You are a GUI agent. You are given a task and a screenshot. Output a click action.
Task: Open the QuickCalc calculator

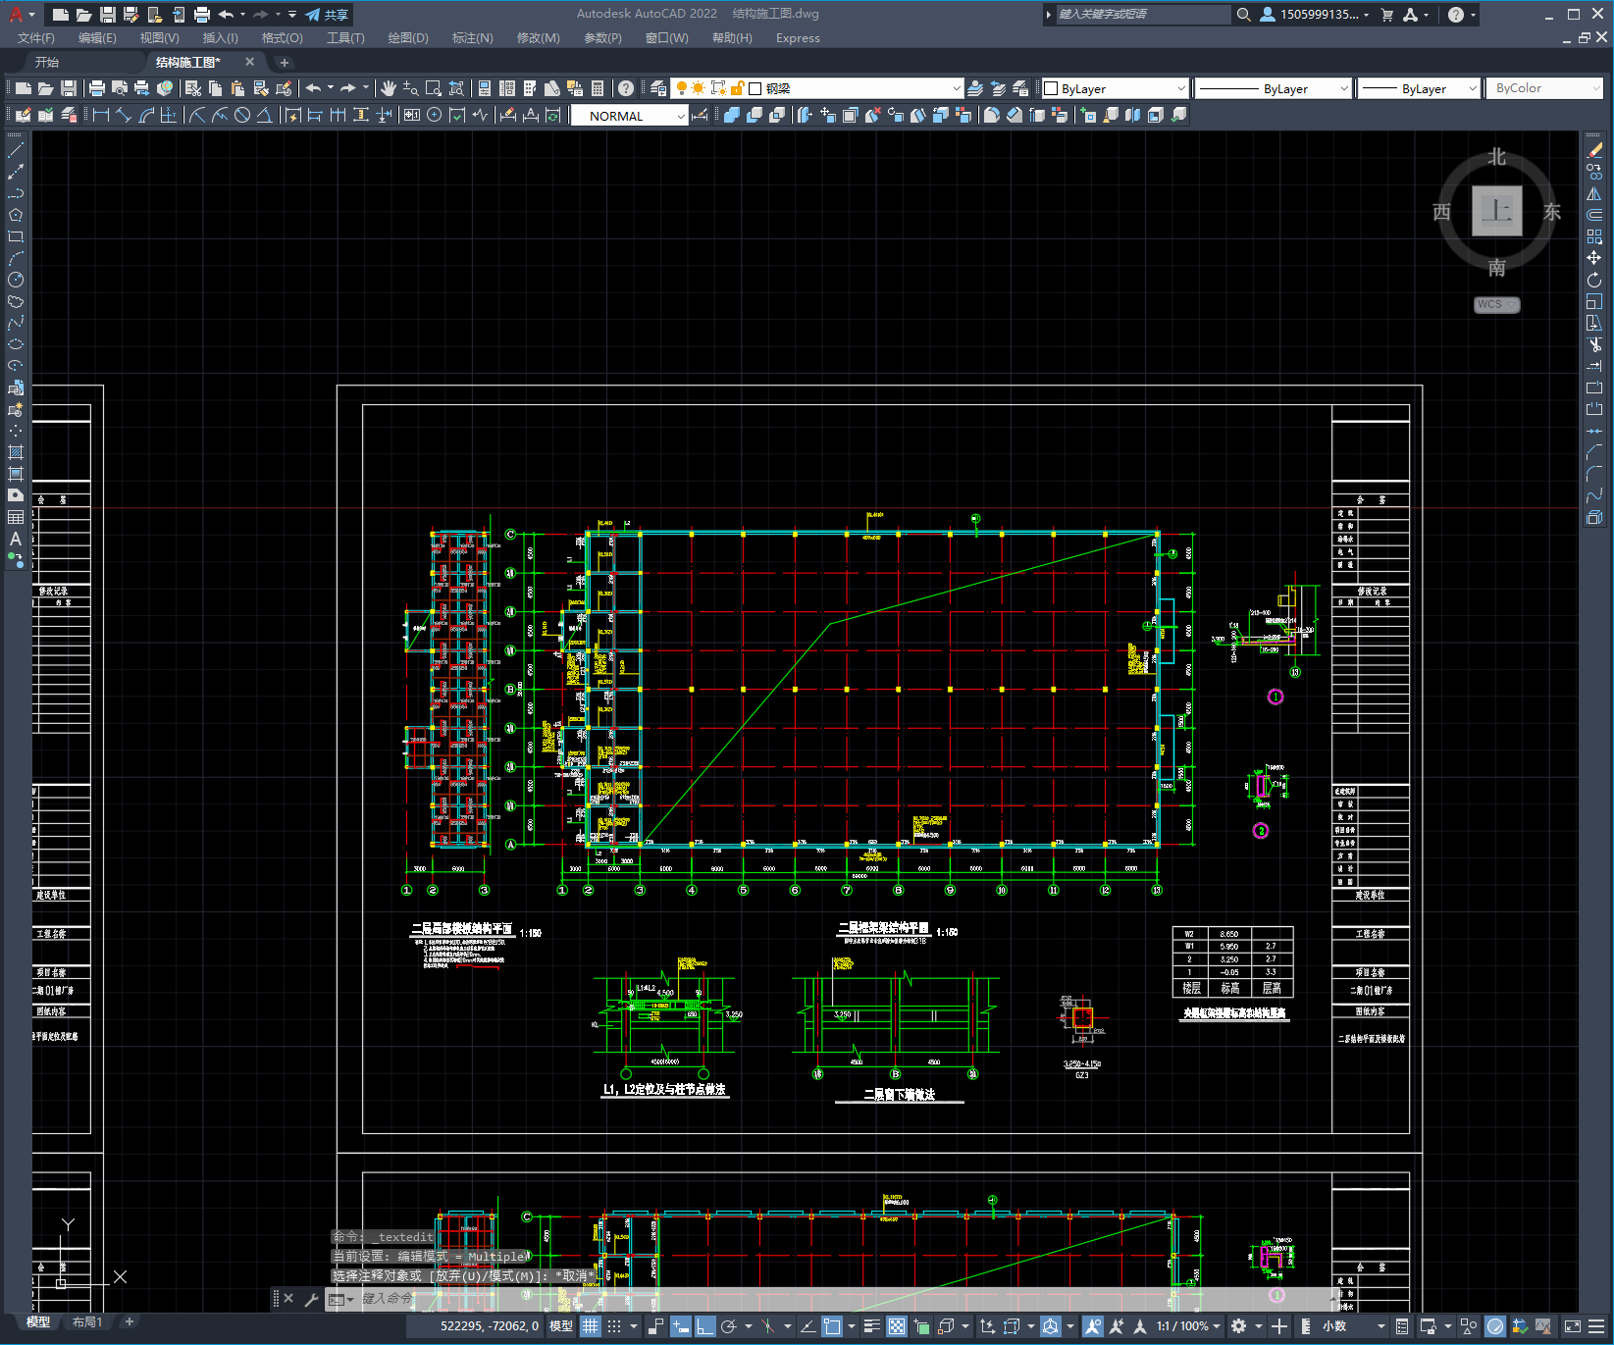pyautogui.click(x=598, y=88)
